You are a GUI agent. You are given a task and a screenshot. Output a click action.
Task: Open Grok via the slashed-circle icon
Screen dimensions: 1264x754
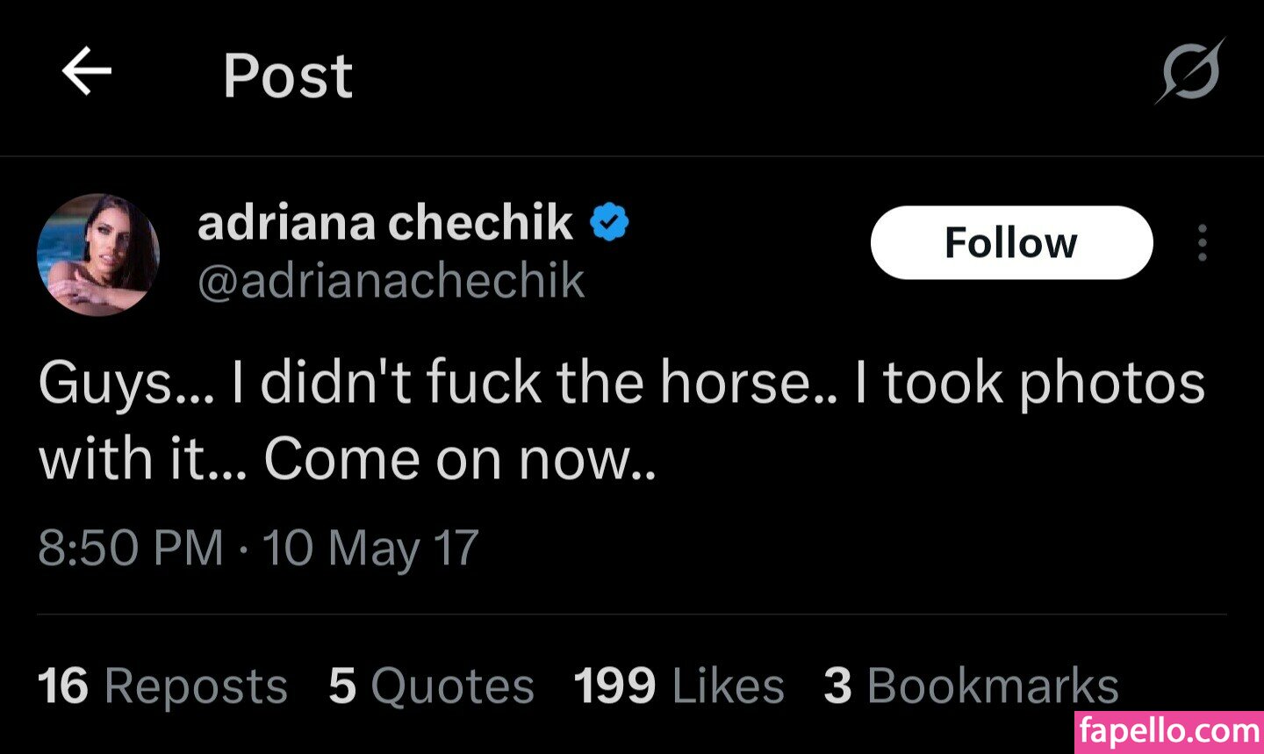click(x=1190, y=72)
